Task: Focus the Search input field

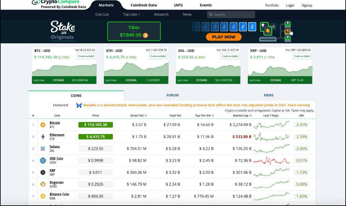Action: coord(231,14)
